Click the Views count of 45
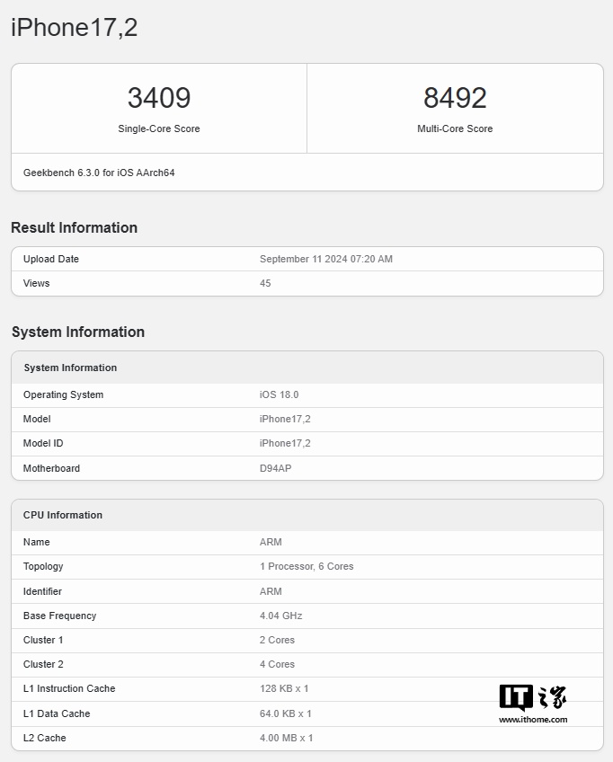 pyautogui.click(x=265, y=283)
